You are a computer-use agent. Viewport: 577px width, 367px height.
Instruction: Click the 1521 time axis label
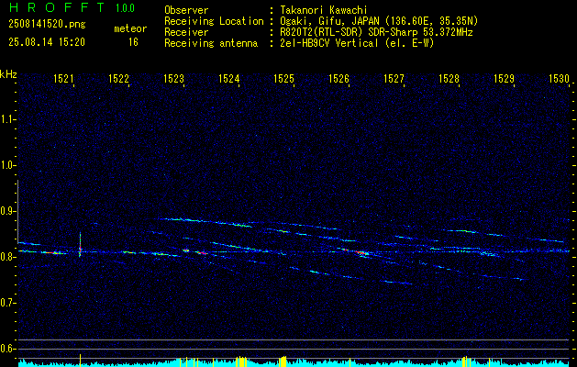(x=63, y=79)
